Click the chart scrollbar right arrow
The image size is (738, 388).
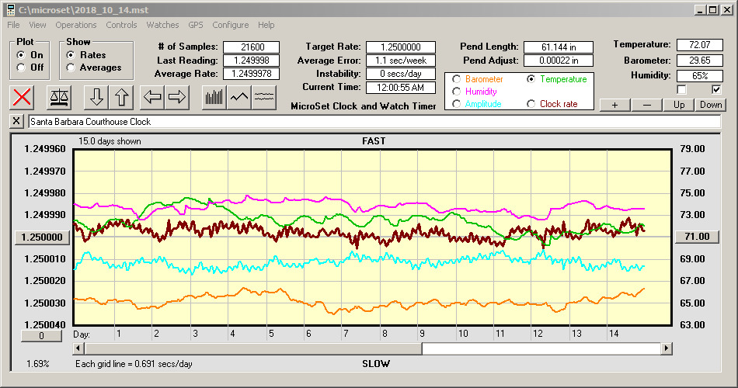[666, 348]
